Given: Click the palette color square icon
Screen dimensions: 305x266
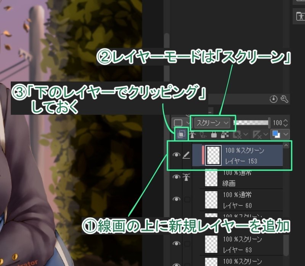Looking at the screenshot, I should point(178,123).
